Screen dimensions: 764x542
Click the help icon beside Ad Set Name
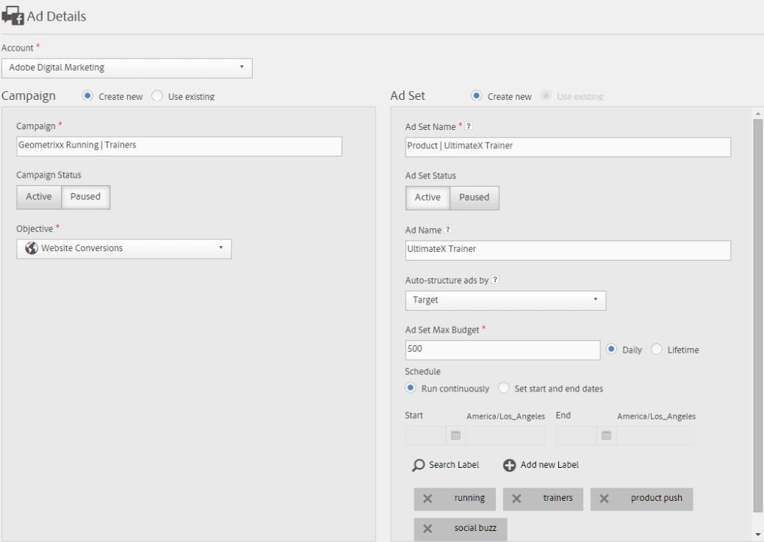[x=469, y=127]
